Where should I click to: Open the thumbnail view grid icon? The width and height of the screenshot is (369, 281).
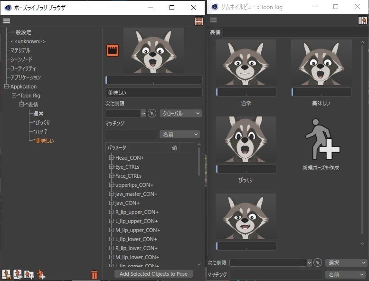click(199, 21)
